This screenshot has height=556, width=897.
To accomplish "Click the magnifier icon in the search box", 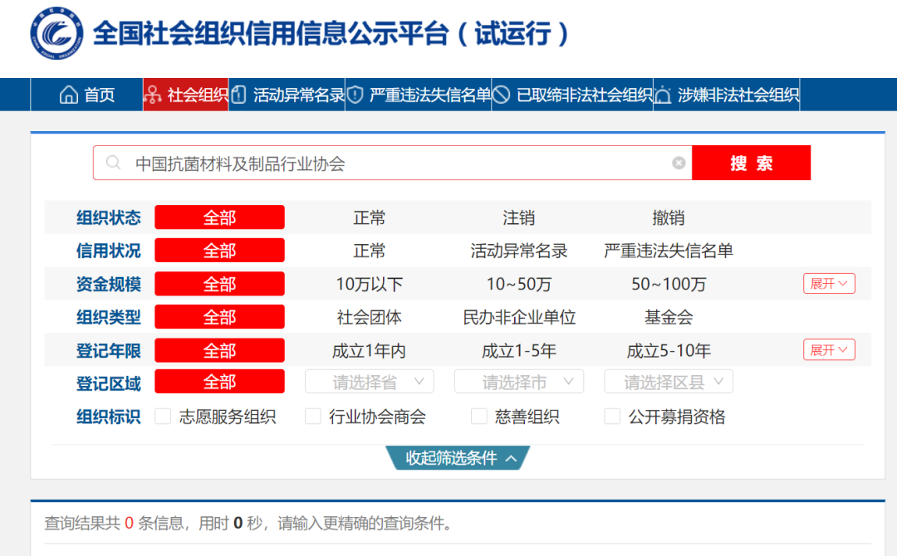I will (113, 163).
